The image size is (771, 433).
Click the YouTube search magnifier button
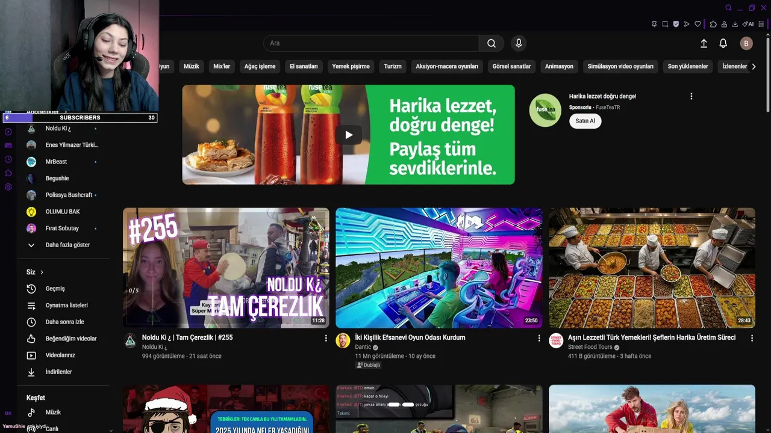(492, 43)
